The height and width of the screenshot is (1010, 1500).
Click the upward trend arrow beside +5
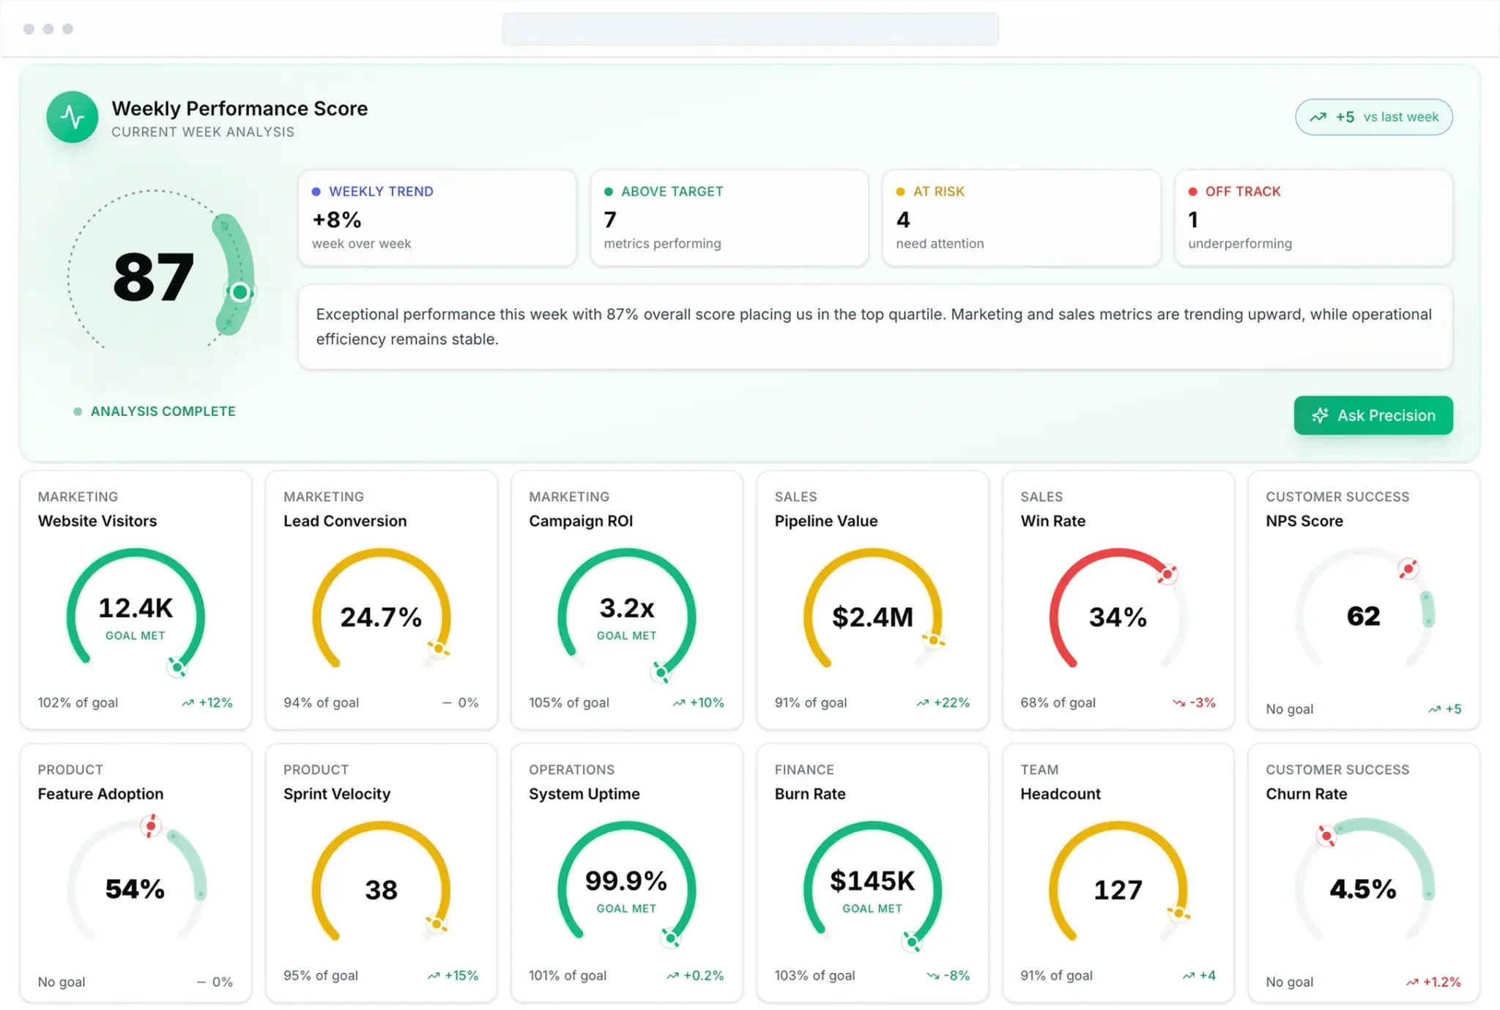click(1318, 117)
